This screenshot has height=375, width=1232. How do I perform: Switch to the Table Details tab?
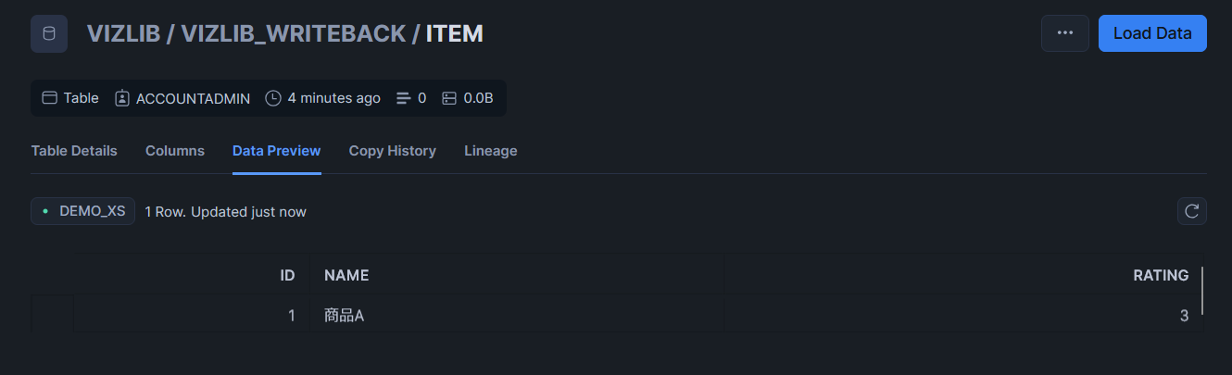click(74, 151)
